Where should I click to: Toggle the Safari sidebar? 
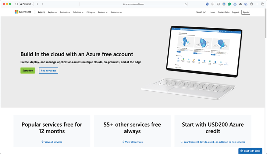(16, 4)
